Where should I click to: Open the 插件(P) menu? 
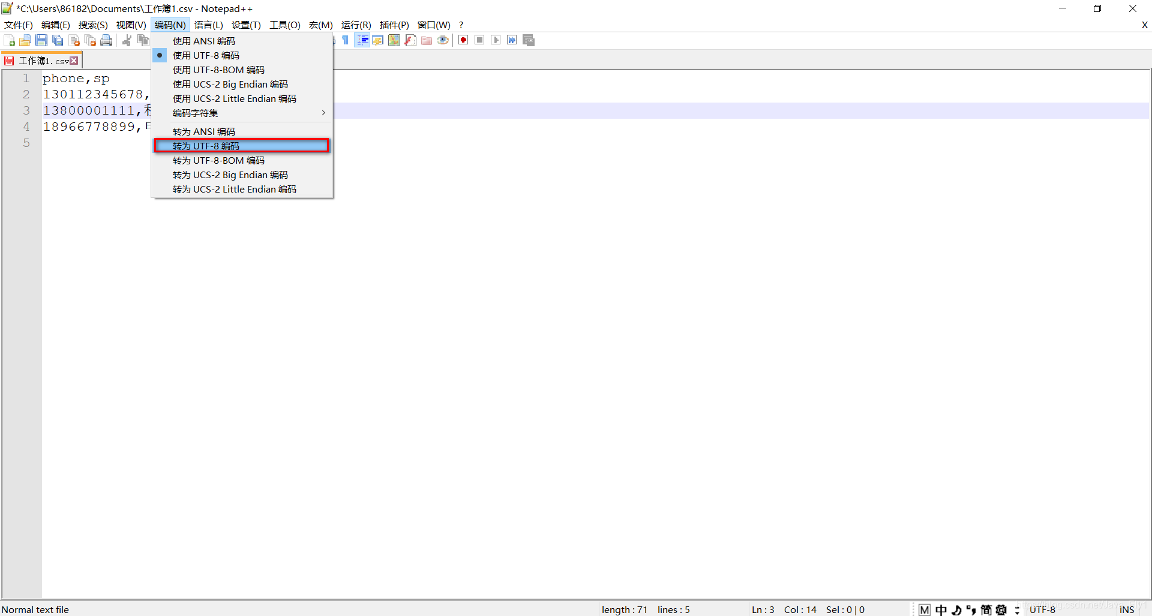(394, 25)
